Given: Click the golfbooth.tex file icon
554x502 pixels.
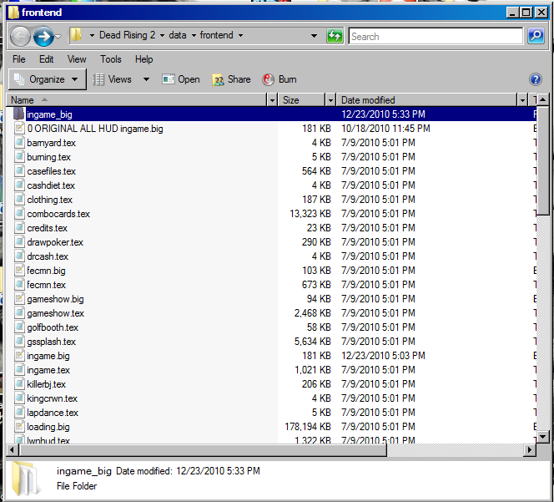Looking at the screenshot, I should pyautogui.click(x=19, y=327).
